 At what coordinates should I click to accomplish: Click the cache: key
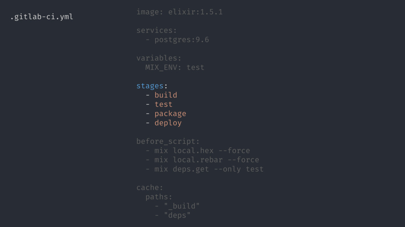[150, 188]
